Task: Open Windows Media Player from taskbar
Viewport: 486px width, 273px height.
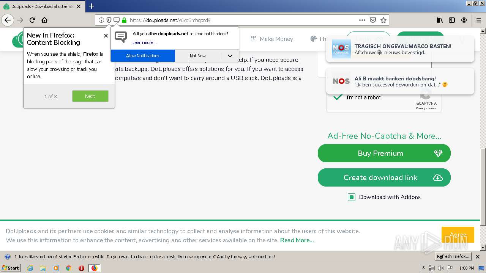Action: tap(56, 268)
